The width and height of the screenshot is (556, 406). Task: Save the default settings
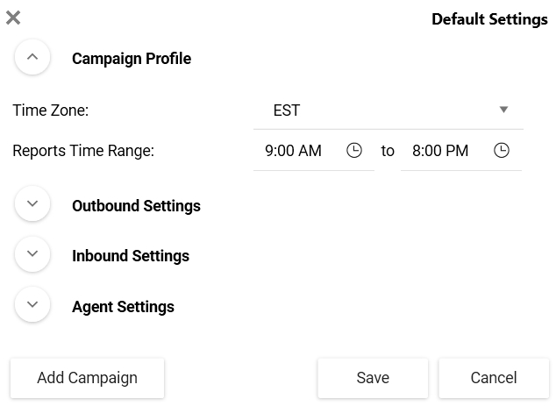[373, 378]
